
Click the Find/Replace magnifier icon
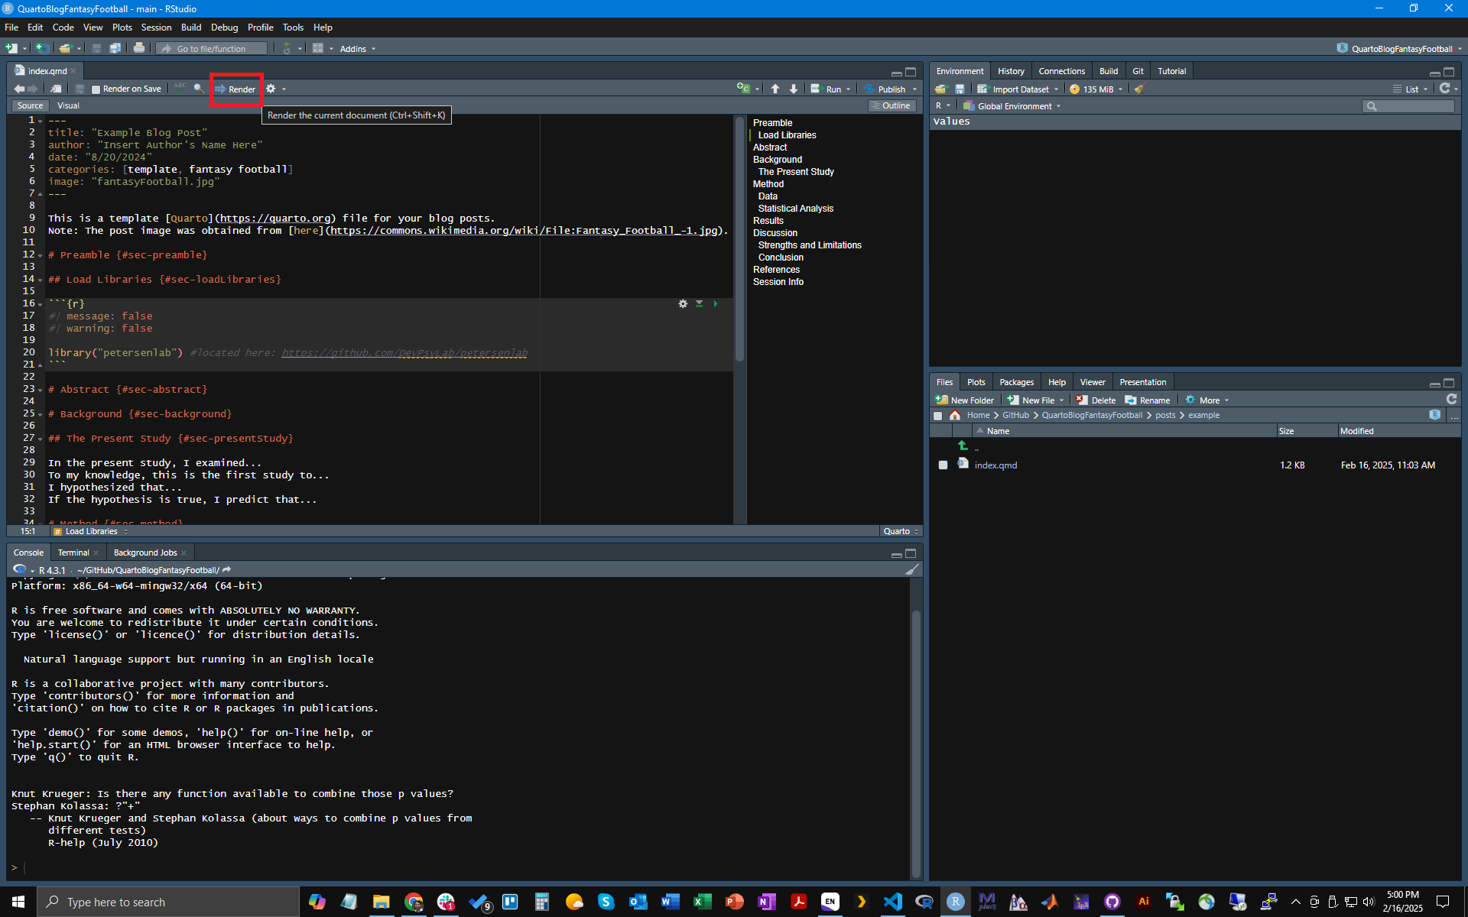pyautogui.click(x=199, y=89)
